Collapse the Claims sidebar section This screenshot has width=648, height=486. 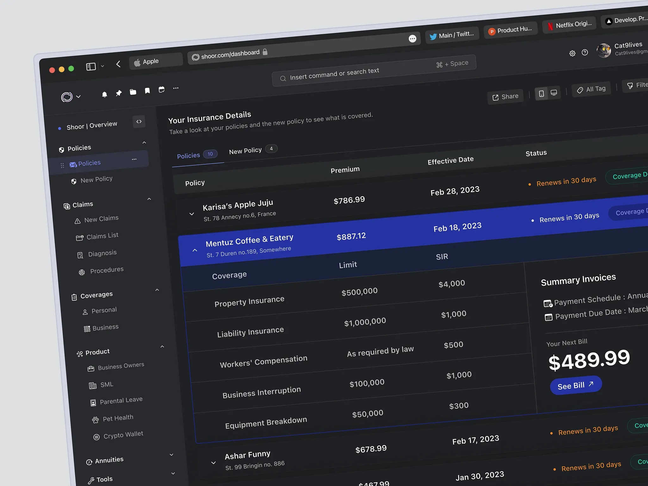coord(149,199)
